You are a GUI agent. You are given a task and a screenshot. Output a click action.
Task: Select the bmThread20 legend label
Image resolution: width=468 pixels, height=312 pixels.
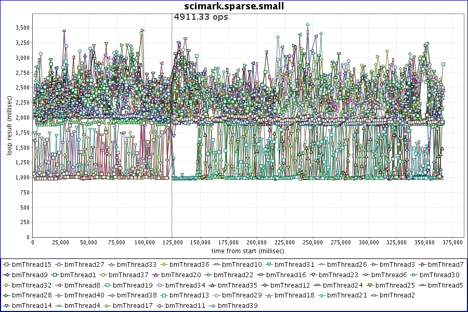point(182,275)
